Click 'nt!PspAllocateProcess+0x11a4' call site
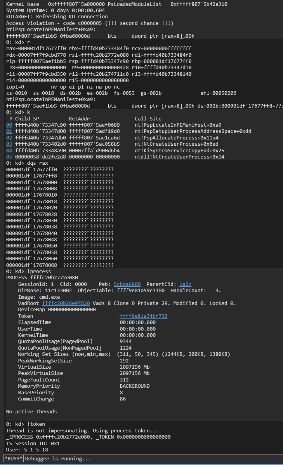 pyautogui.click(x=176, y=138)
